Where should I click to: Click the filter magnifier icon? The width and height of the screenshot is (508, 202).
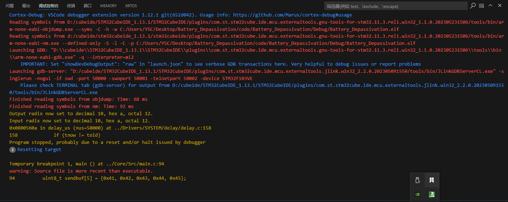[473, 5]
